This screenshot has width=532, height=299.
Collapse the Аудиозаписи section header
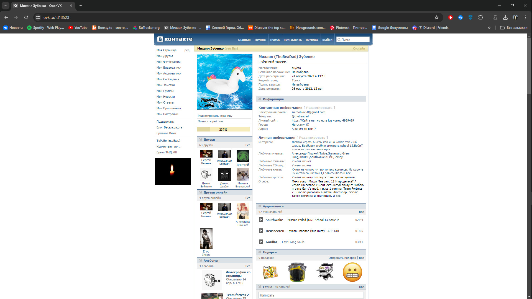coord(273,206)
